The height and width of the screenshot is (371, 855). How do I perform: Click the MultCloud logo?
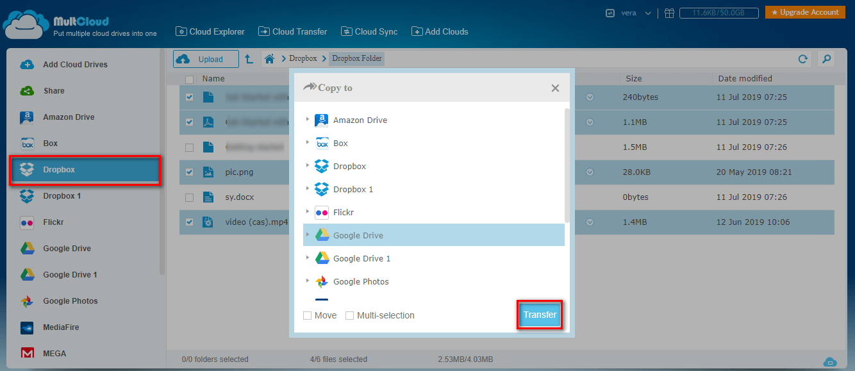[80, 24]
